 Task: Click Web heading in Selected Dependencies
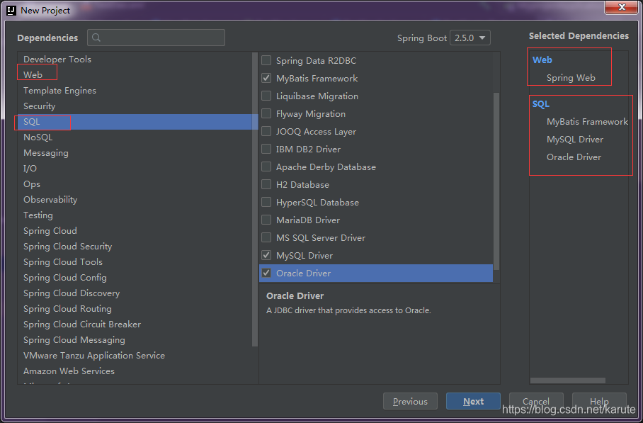[542, 60]
